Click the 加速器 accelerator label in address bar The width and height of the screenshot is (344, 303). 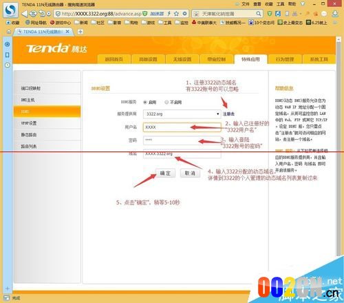157,14
